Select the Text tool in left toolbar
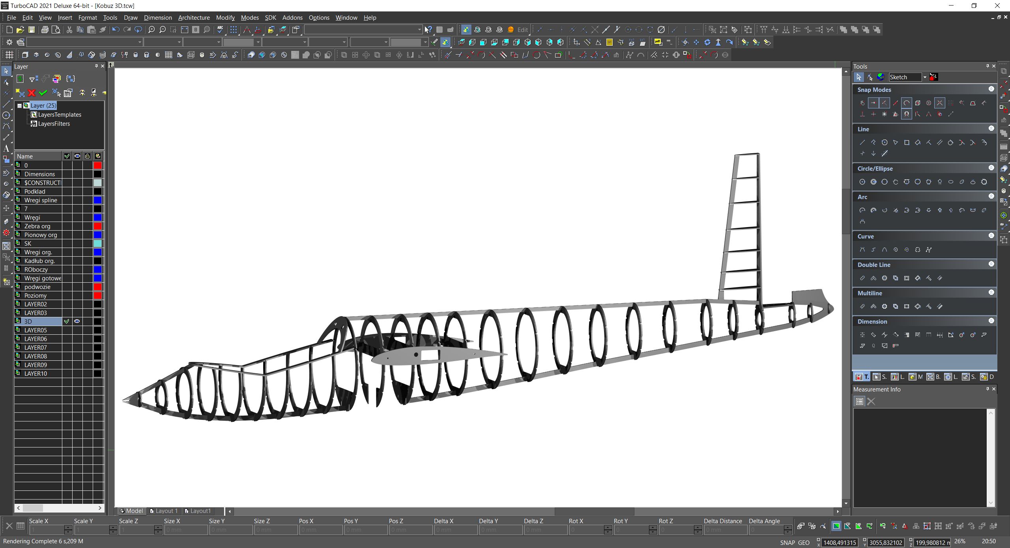Image resolution: width=1010 pixels, height=548 pixels. [x=6, y=149]
